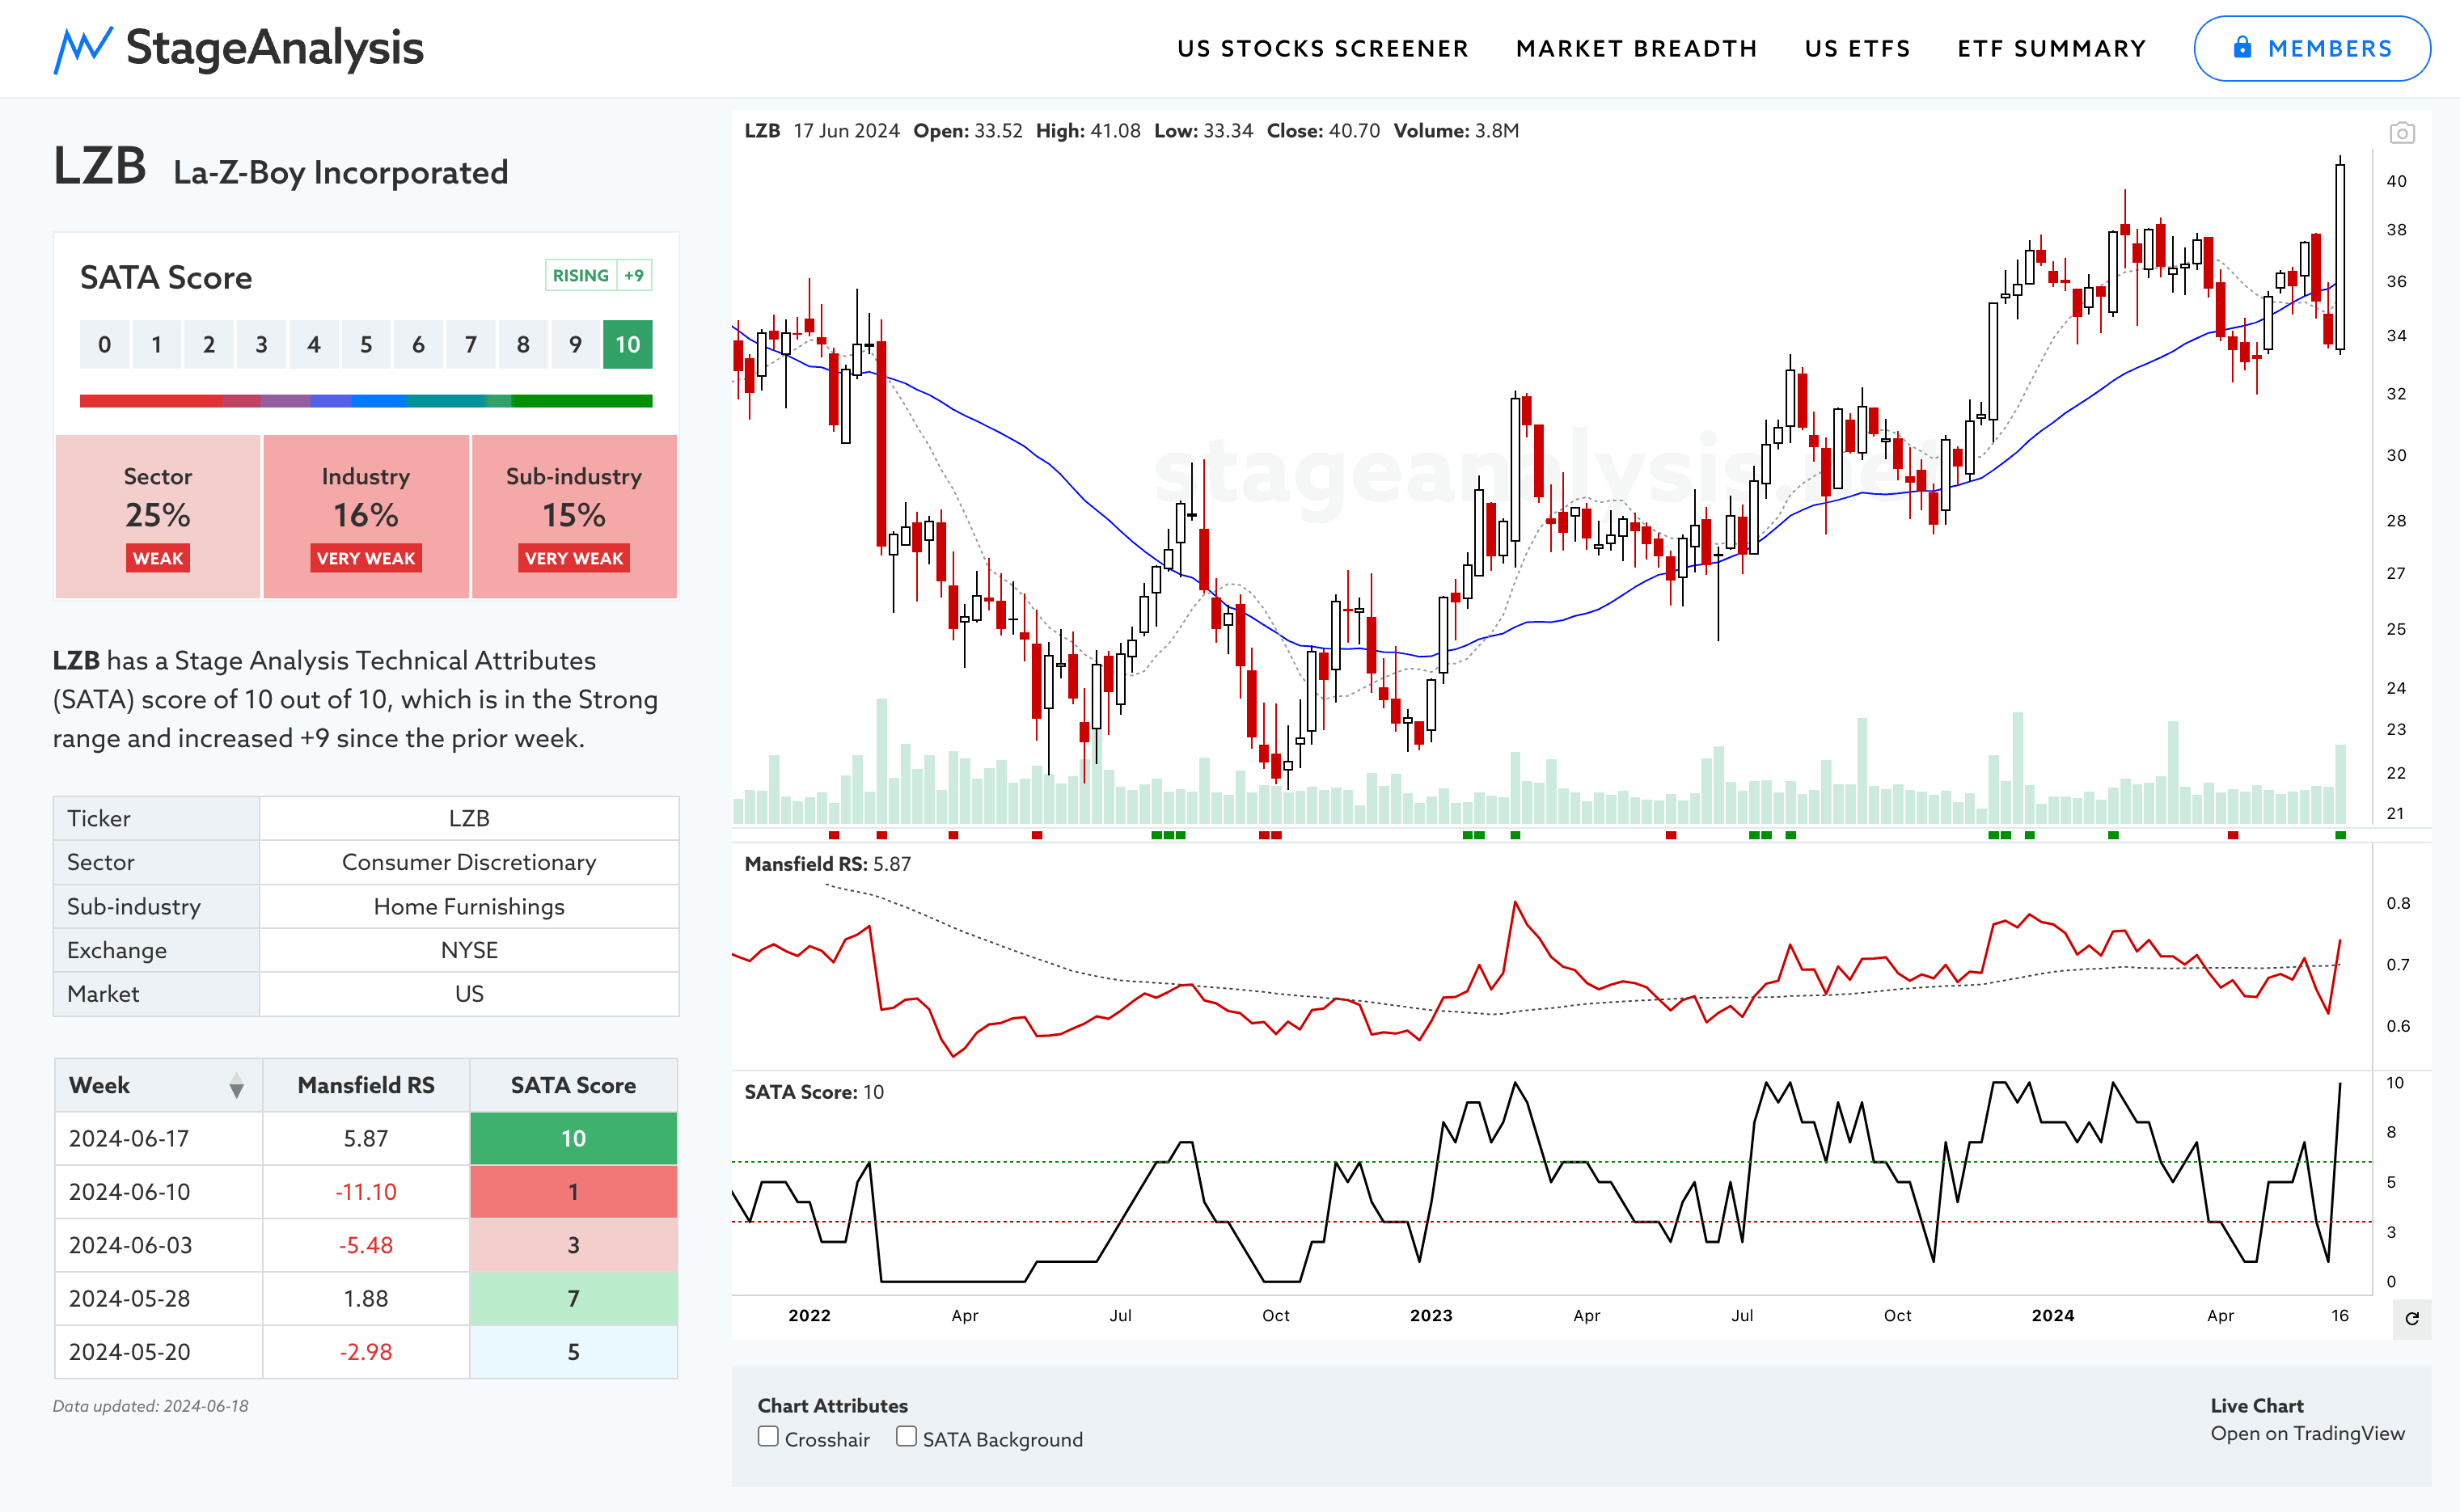Click the chart Volume: 3.8M value
Viewport: 2460px width, 1512px height.
click(x=1456, y=131)
